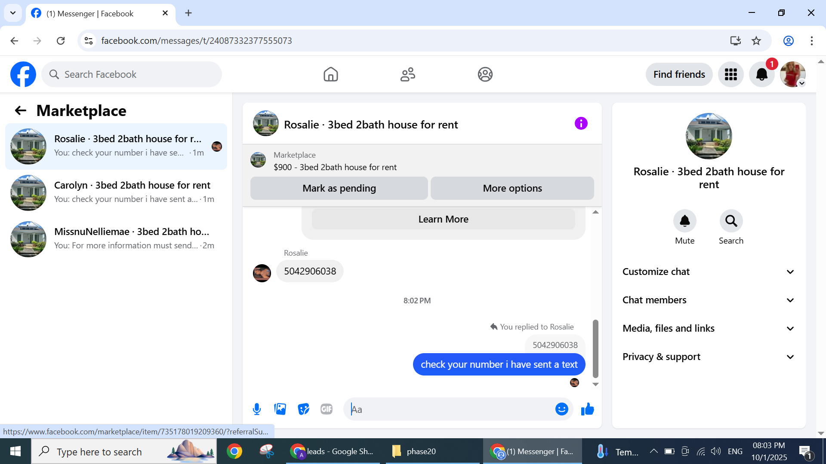826x464 pixels.
Task: Click Rosalie's 5042906038 message bubble
Action: 310,271
